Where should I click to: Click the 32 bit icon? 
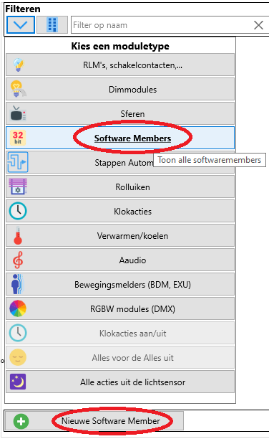coord(18,138)
